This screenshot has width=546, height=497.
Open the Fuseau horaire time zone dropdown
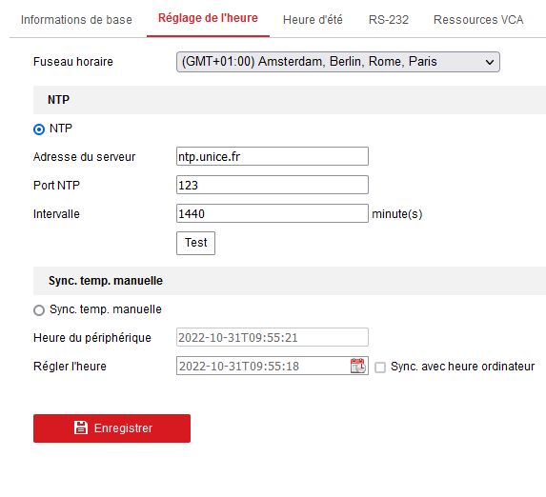tap(337, 62)
